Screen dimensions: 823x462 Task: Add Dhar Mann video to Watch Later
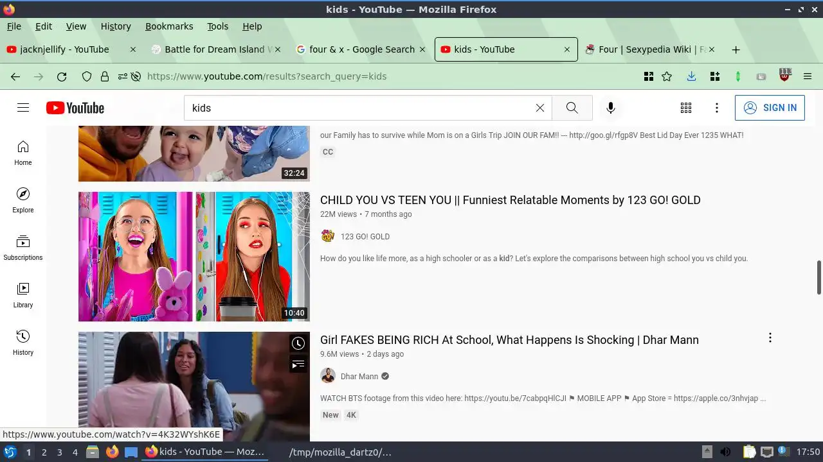[298, 343]
